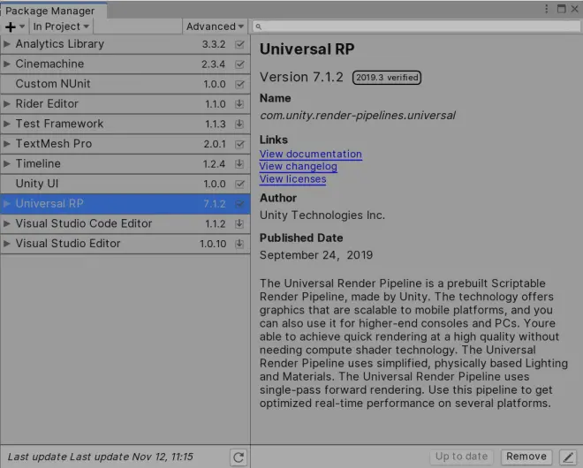Click Analytics Library version 3.3.2
Image resolution: width=583 pixels, height=468 pixels.
tap(214, 44)
